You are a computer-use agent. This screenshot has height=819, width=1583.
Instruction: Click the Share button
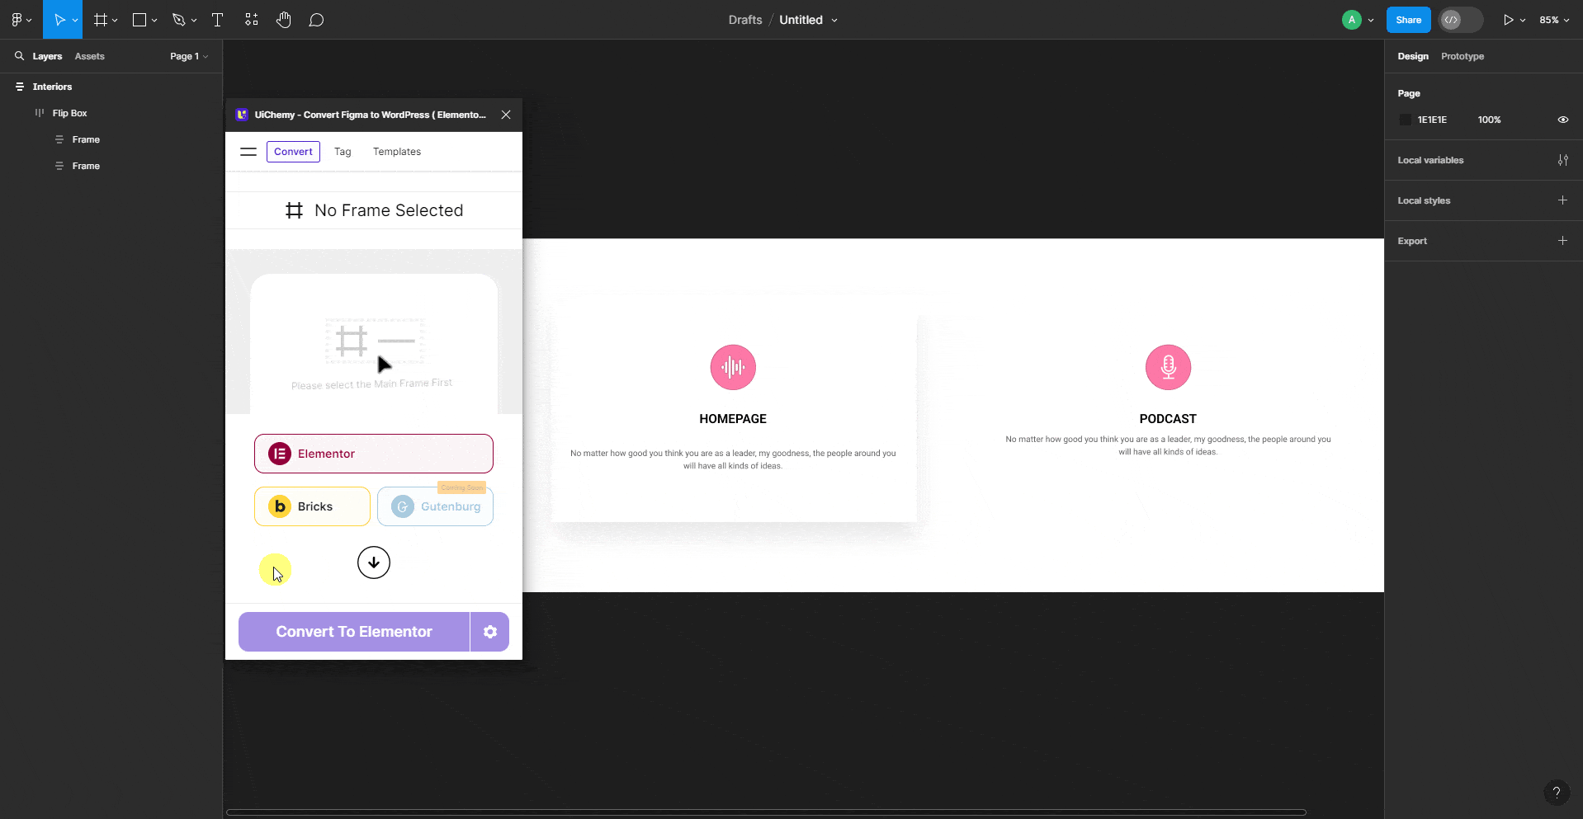tap(1408, 19)
